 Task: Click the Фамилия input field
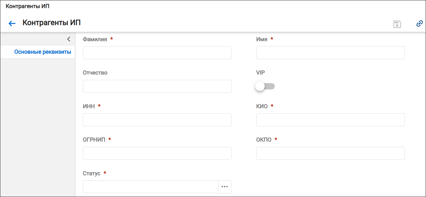157,53
